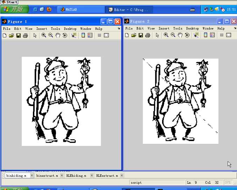
Task: Open Insert menu in Figure 2
Action: tap(164, 28)
